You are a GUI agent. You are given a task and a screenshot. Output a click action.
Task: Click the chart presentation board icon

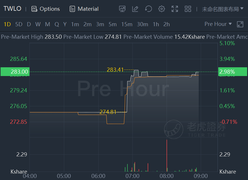(122, 9)
